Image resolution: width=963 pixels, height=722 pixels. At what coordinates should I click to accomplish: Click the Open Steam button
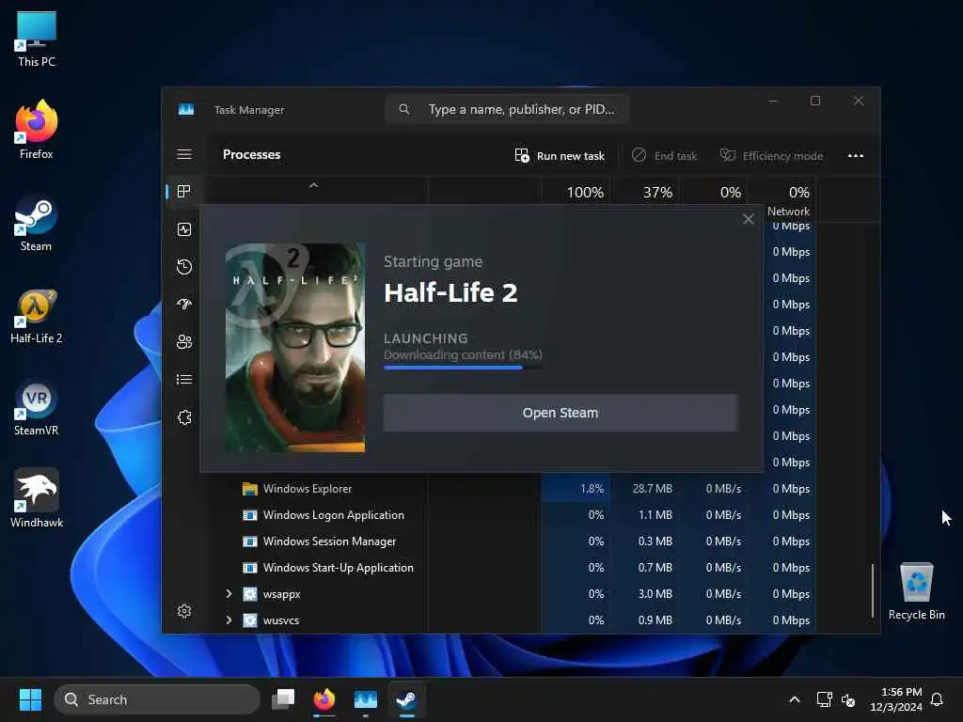(560, 413)
